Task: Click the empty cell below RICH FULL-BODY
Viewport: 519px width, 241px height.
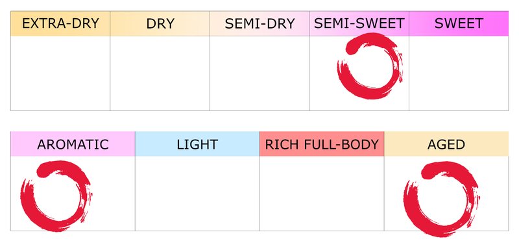Action: [x=322, y=194]
